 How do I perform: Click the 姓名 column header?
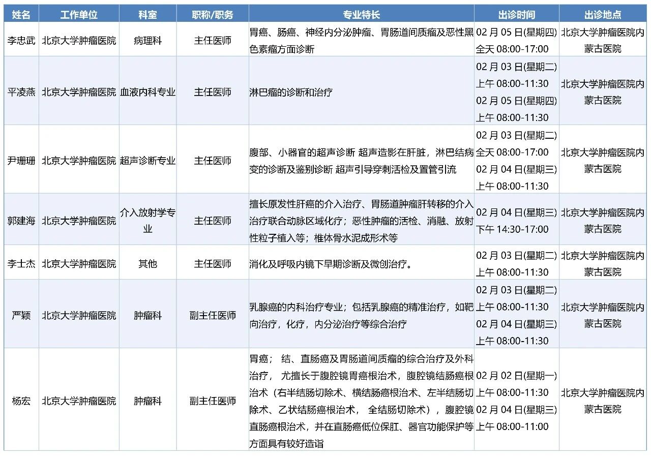click(21, 15)
